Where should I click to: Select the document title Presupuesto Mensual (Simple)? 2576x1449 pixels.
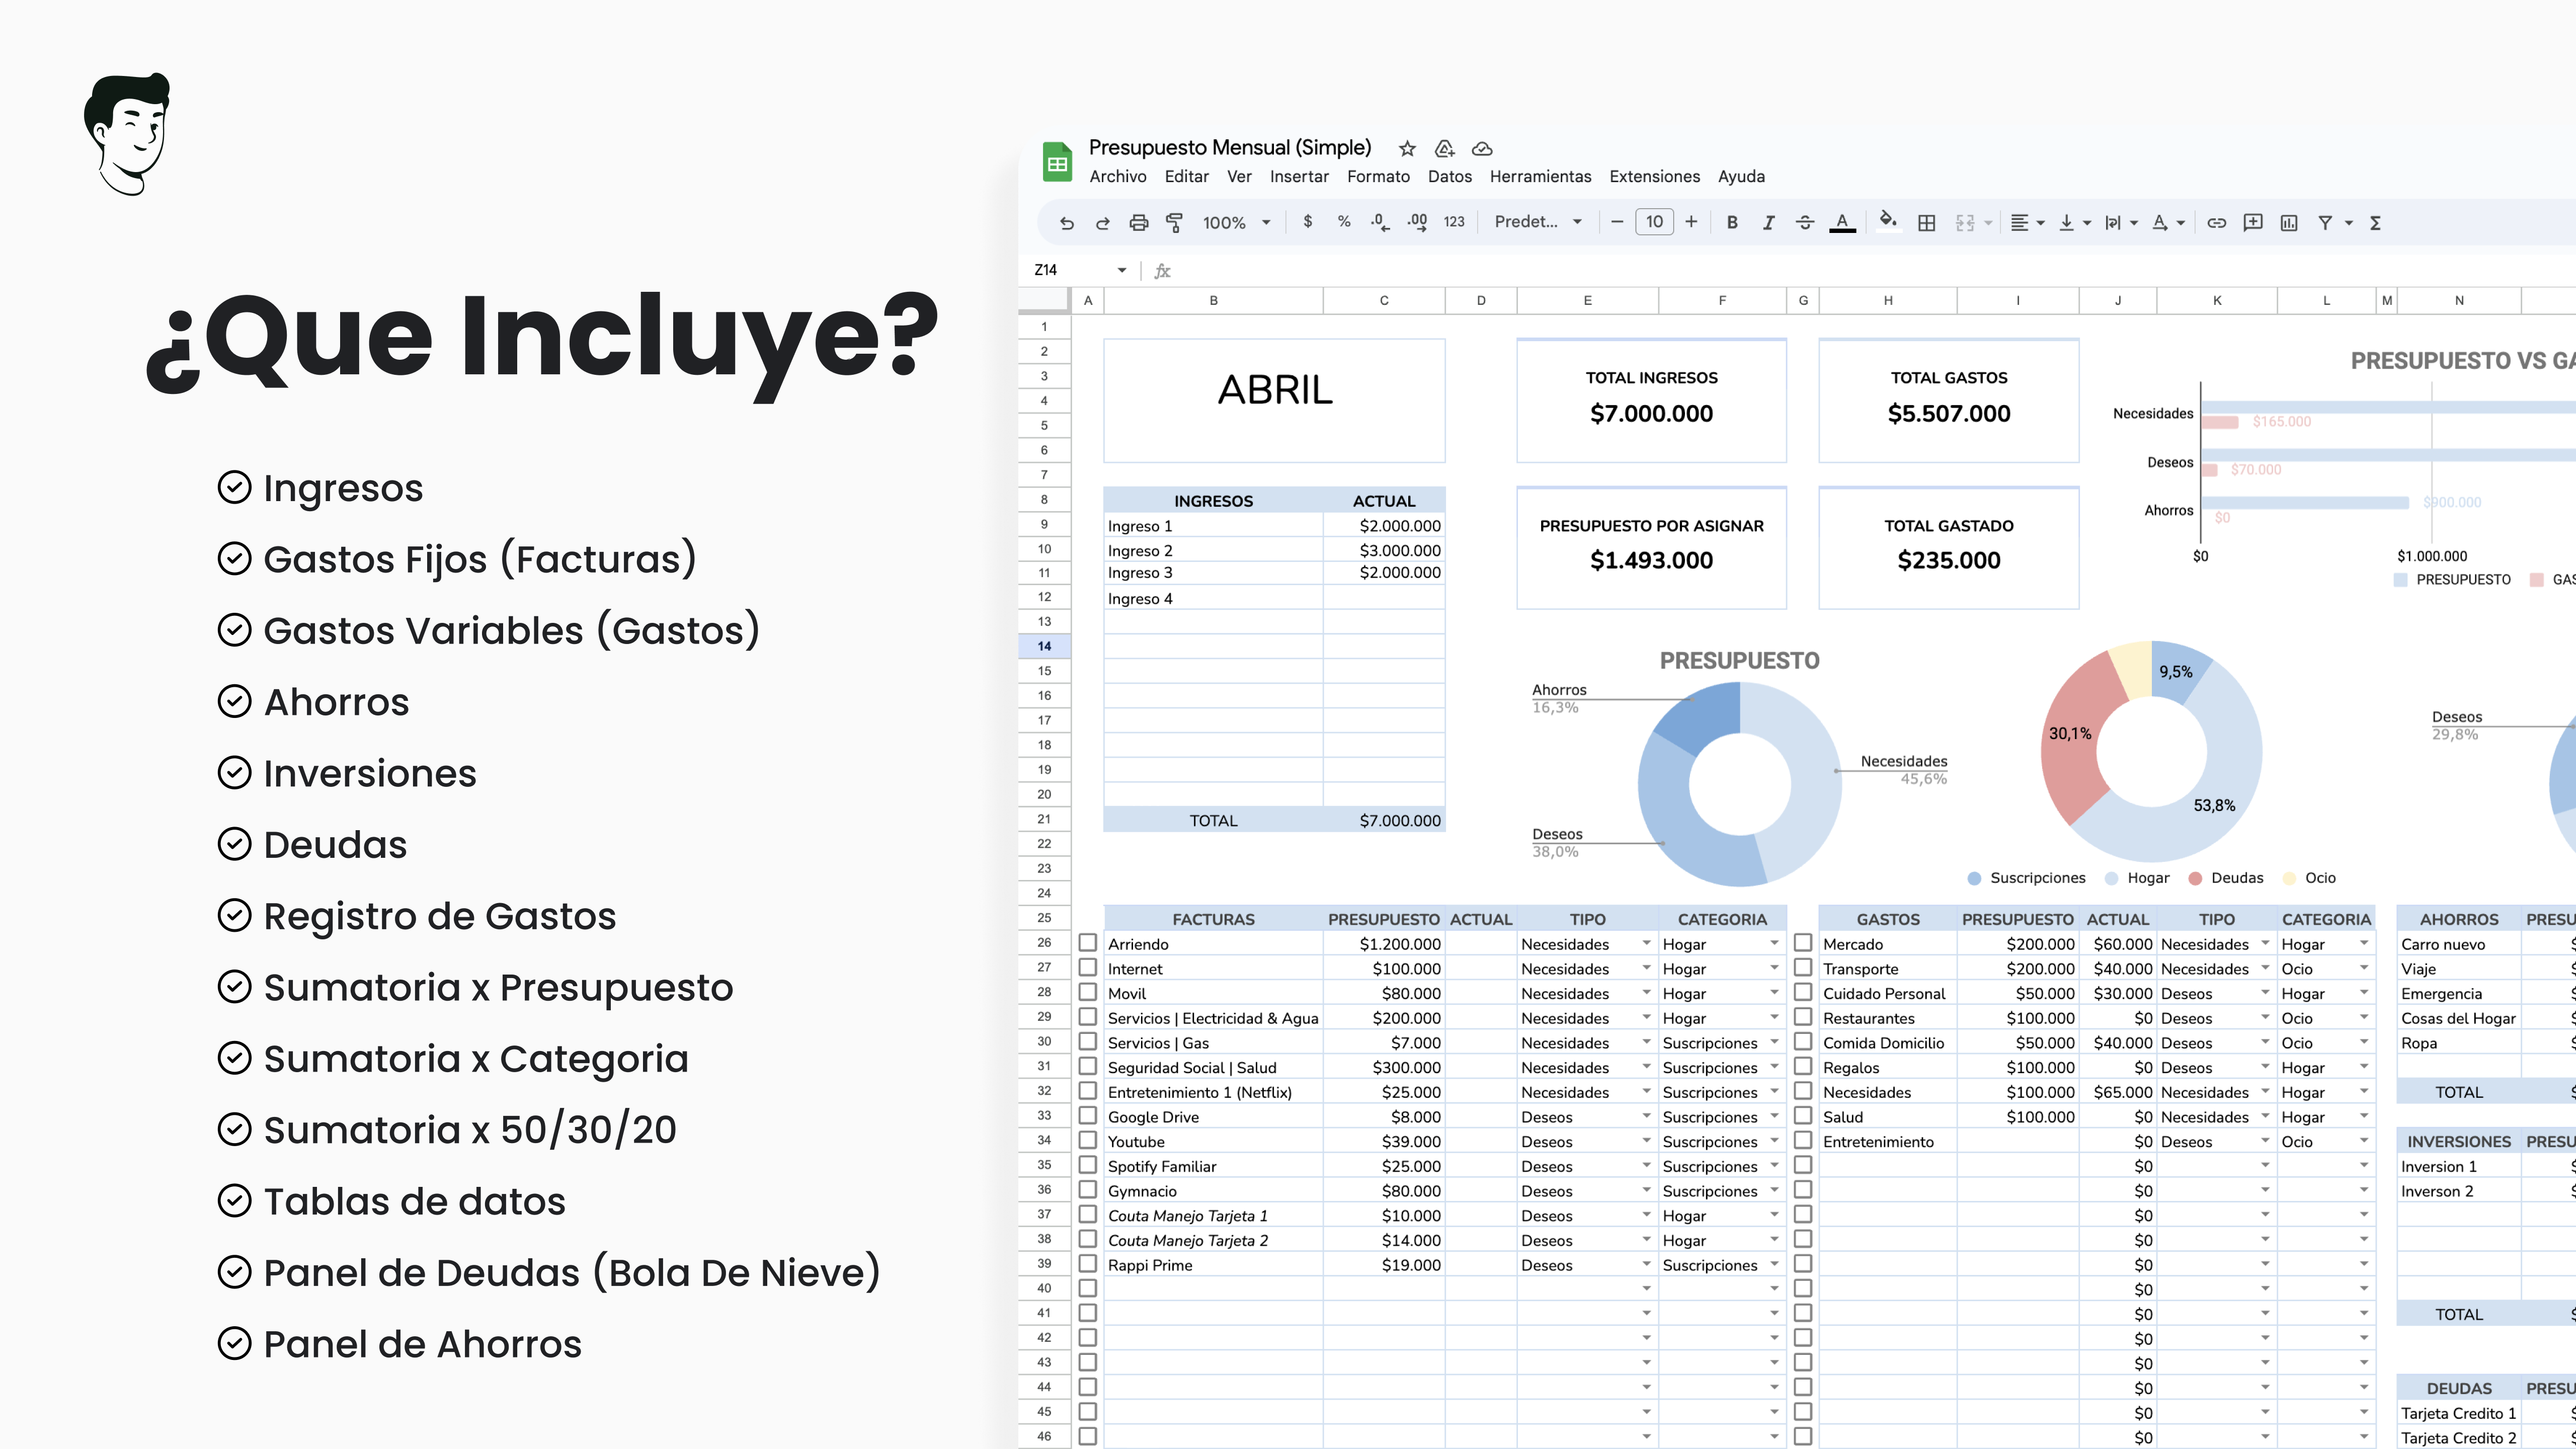click(x=1229, y=148)
